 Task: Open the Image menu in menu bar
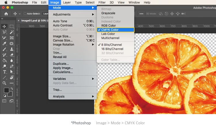54,3
